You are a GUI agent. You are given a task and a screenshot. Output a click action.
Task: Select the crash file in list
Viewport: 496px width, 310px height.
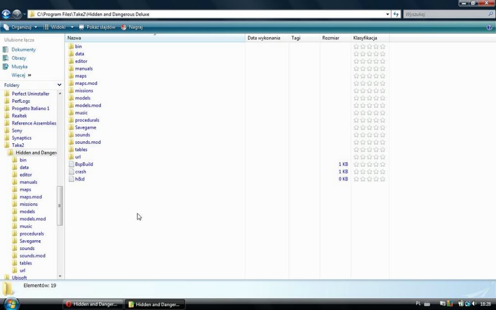click(x=80, y=172)
